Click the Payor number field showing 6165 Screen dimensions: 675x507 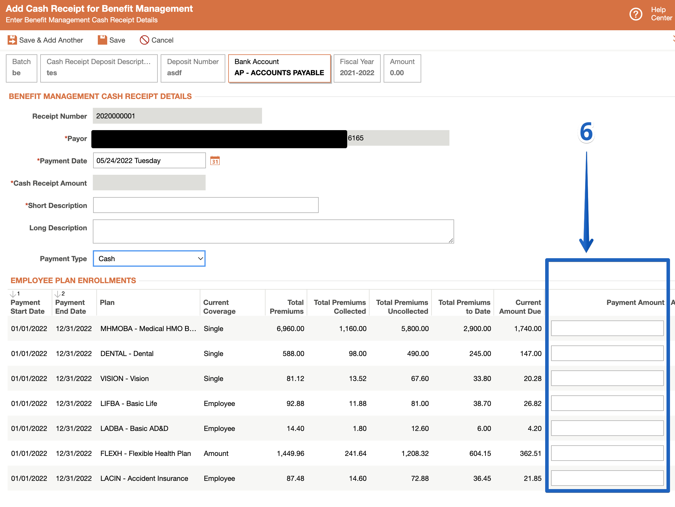point(398,138)
